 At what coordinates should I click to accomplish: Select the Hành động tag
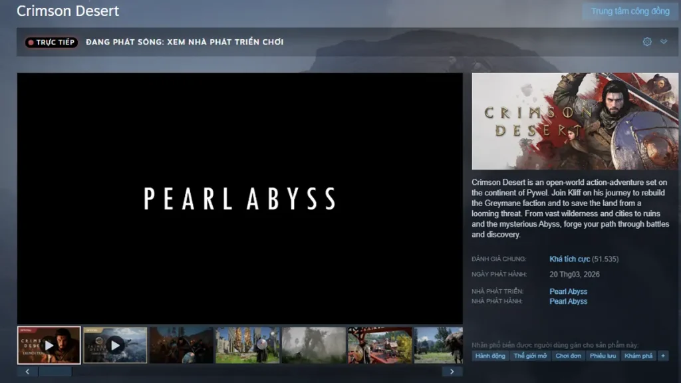tap(490, 356)
